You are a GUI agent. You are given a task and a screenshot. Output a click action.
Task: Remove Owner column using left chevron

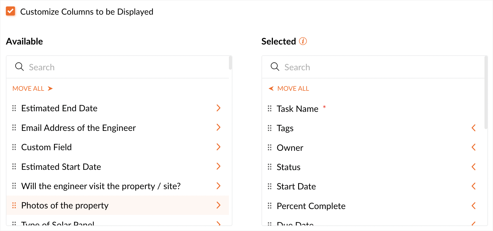coord(474,147)
